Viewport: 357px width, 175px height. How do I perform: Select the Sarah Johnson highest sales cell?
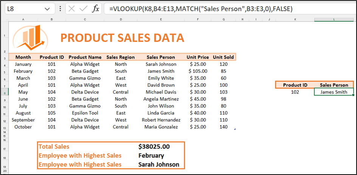pyautogui.click(x=158, y=164)
